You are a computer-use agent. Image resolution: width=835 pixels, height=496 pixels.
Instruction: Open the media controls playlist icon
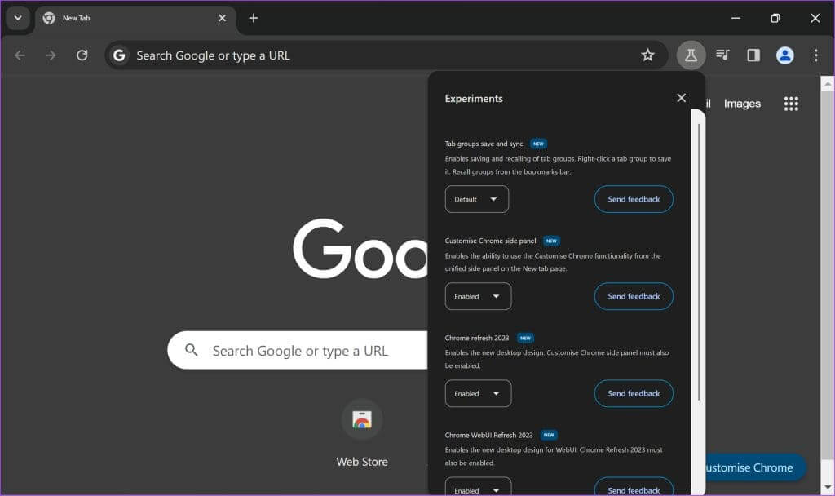point(722,55)
